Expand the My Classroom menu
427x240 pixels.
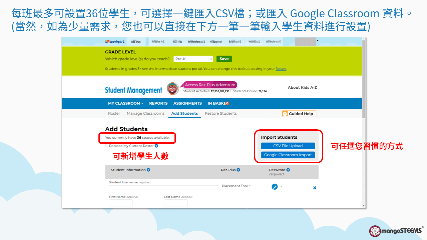[125, 103]
